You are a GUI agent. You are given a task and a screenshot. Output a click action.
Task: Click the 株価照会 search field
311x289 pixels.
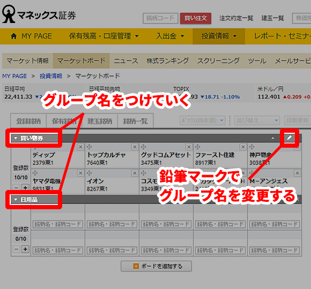(302, 18)
